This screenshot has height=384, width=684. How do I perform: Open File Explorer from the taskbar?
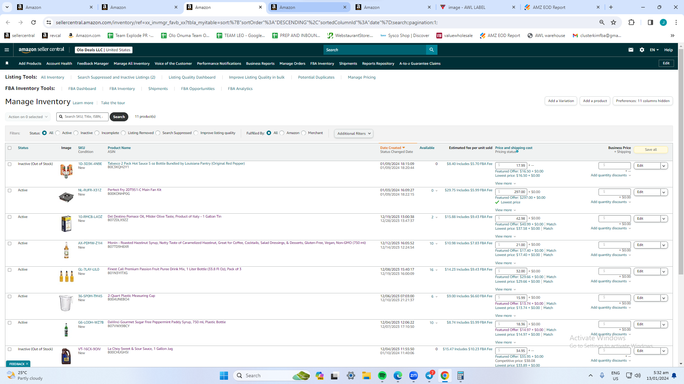click(367, 375)
